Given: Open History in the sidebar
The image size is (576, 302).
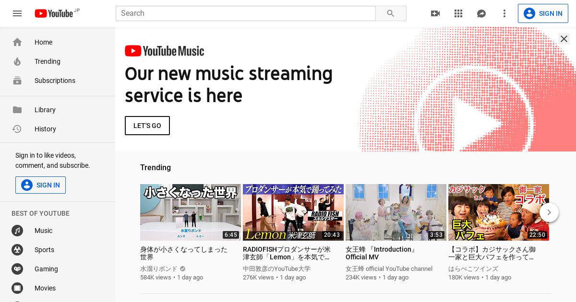Looking at the screenshot, I should tap(58, 129).
